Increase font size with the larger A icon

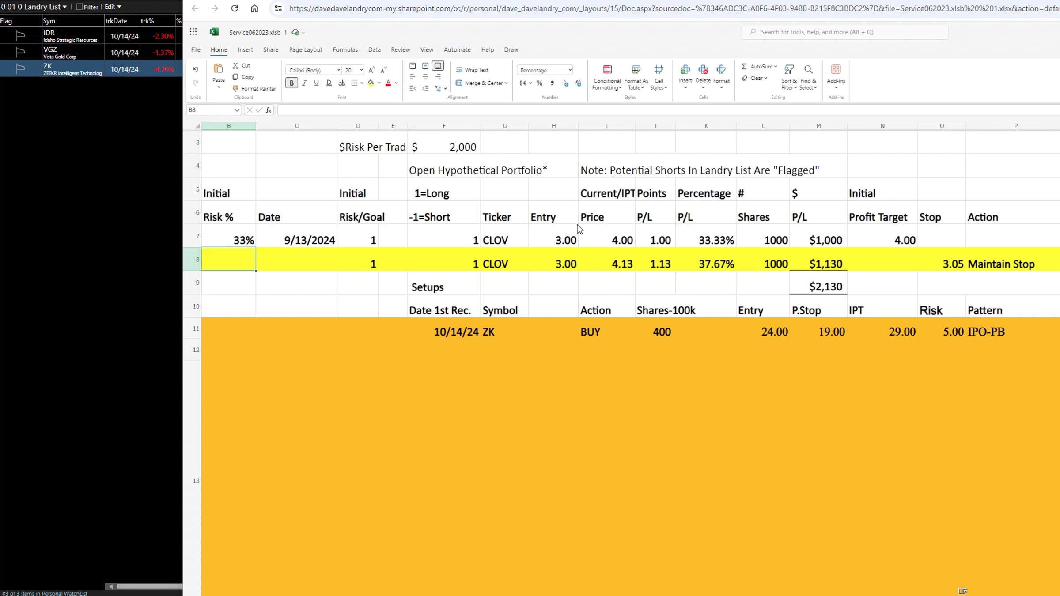tap(371, 70)
